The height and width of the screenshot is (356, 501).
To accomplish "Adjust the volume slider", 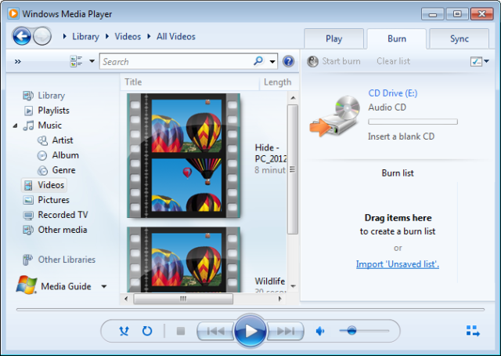I will [364, 331].
